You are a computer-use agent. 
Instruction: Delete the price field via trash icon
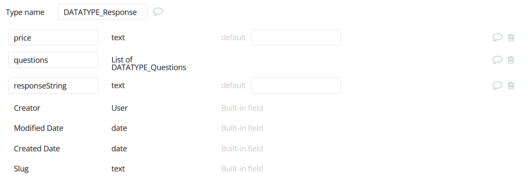point(511,38)
